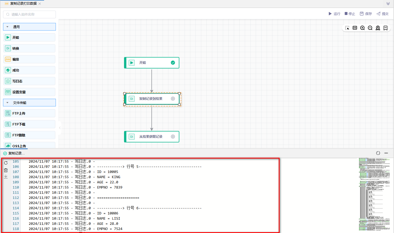This screenshot has height=233, width=394.
Task: Expand tab list with double chevron
Action: click(x=388, y=4)
